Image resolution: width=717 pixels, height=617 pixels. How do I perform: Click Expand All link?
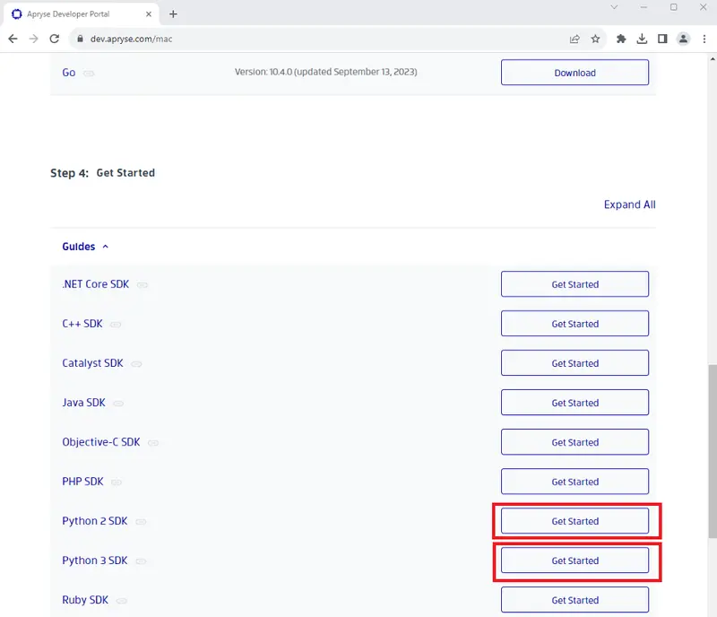pos(630,204)
